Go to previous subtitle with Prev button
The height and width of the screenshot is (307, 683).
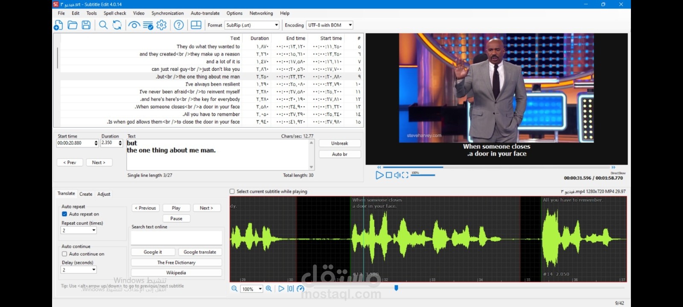click(70, 162)
